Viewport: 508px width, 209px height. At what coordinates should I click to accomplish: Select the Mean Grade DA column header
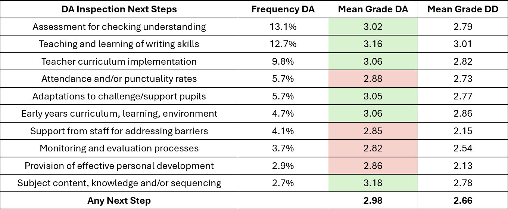tap(373, 9)
